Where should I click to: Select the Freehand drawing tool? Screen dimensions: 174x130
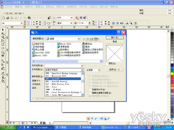(x=3, y=41)
